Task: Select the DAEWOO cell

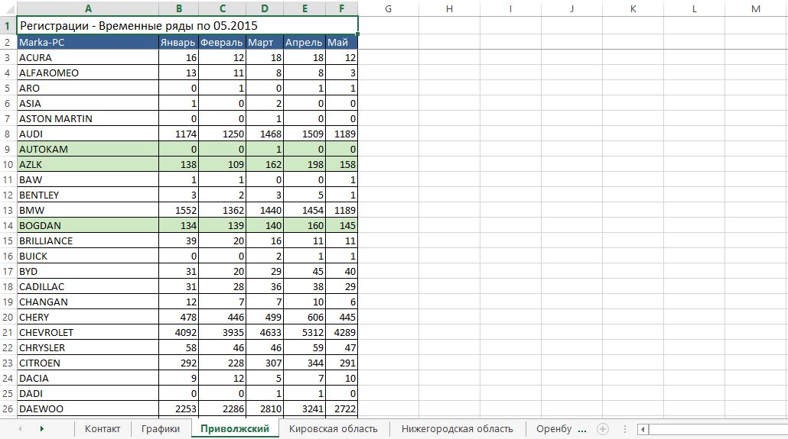Action: [88, 408]
